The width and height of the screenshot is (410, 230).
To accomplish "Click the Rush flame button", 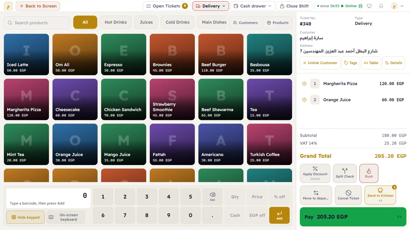I will click(x=369, y=173).
